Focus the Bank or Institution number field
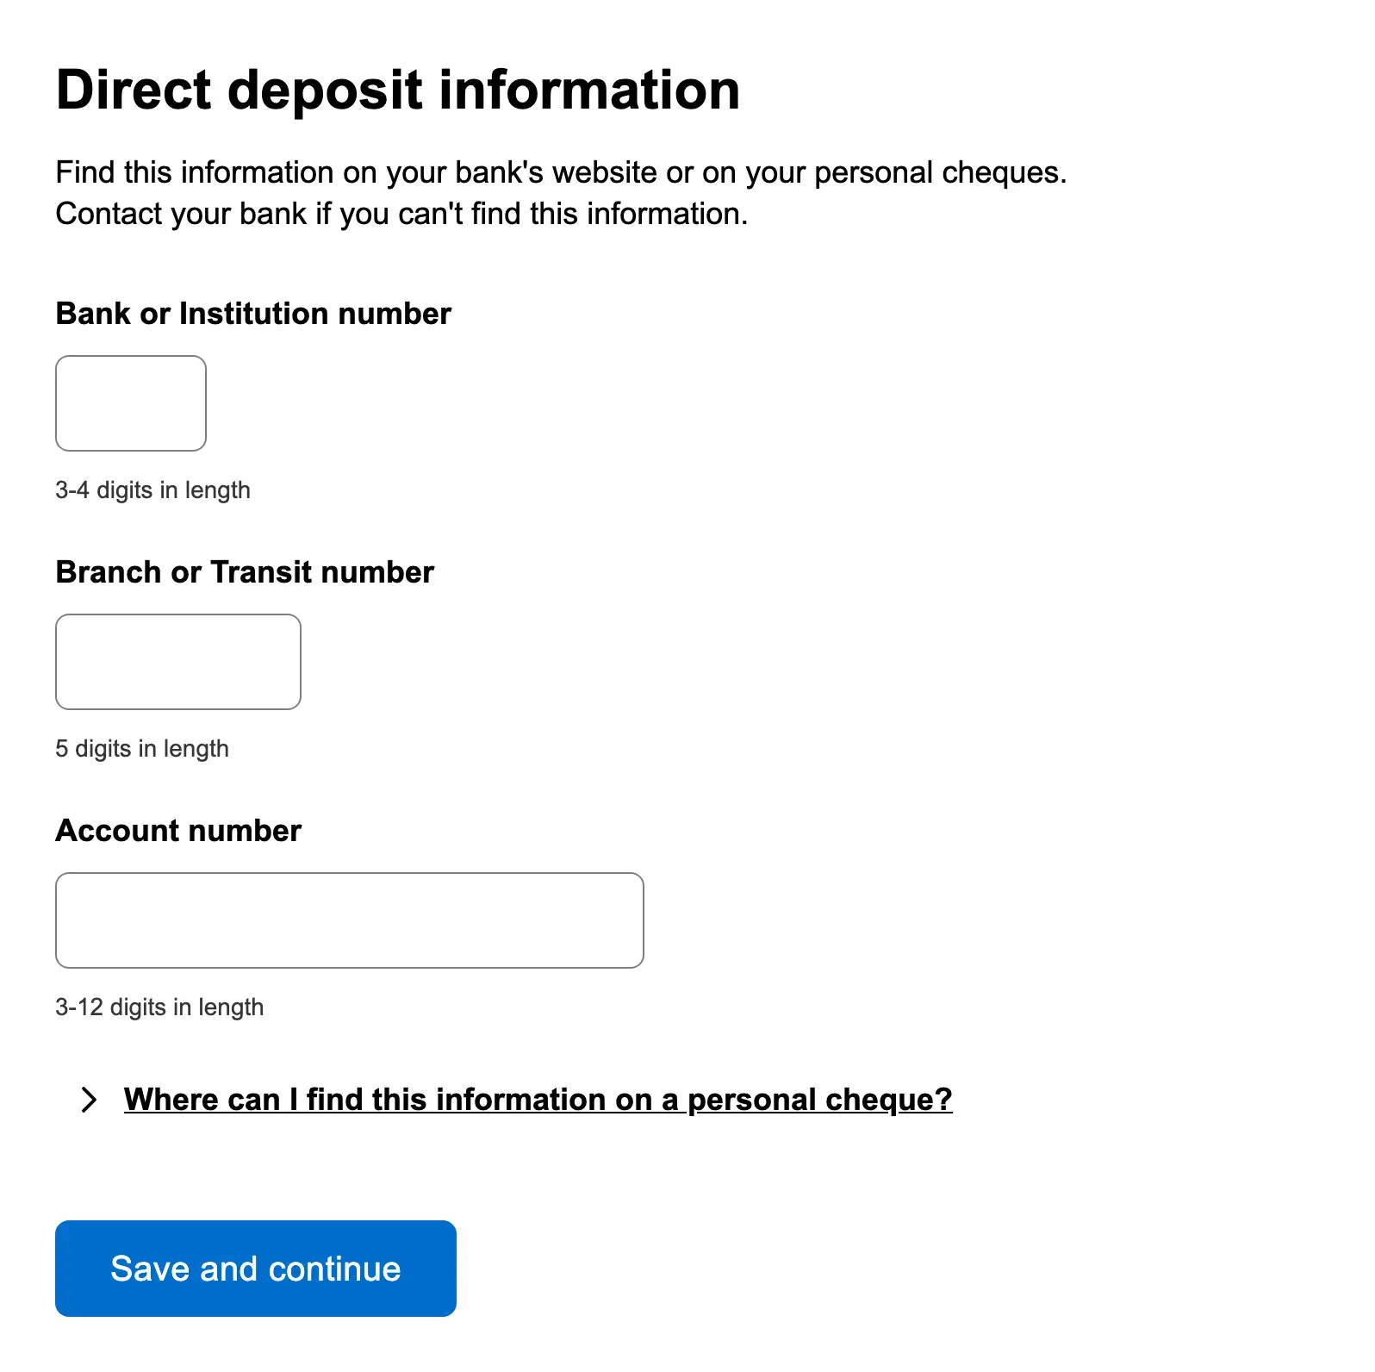1375x1372 pixels. pyautogui.click(x=131, y=403)
